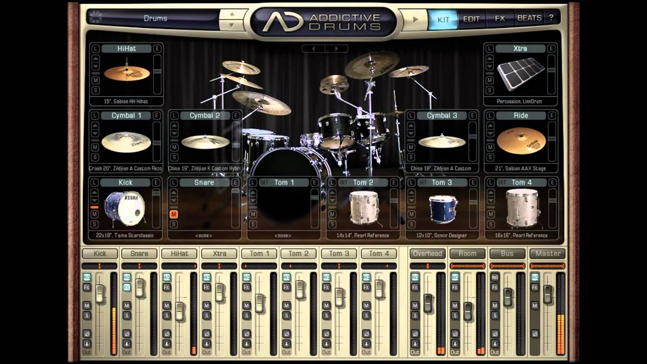The image size is (647, 364).
Task: Click the Tom 4 Pearl drum image
Action: pos(522,207)
